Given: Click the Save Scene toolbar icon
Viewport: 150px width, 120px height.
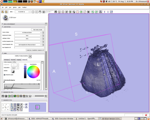Looking at the screenshot, I should coord(6,12).
